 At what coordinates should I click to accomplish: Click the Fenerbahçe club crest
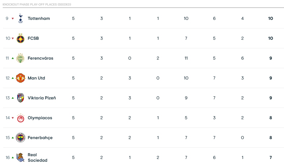coord(21,138)
